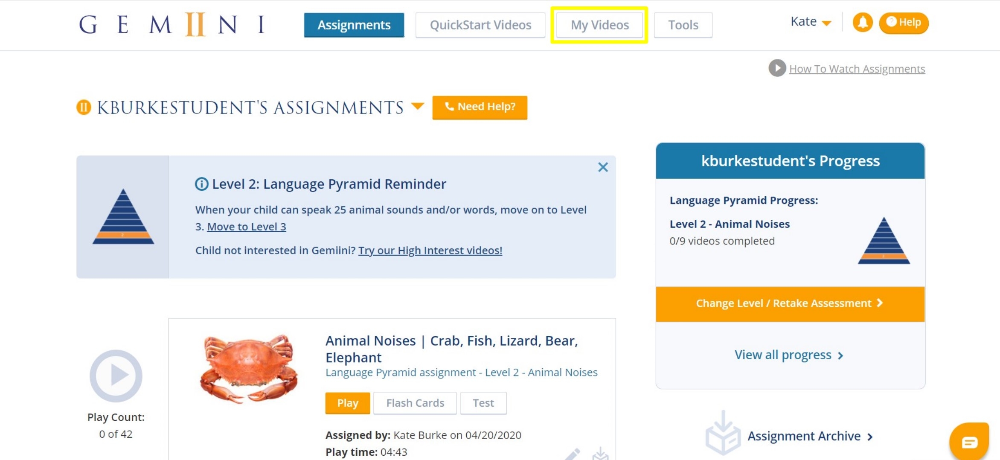Open Flash Cards for Animal Noises
1000x460 pixels.
coord(415,403)
